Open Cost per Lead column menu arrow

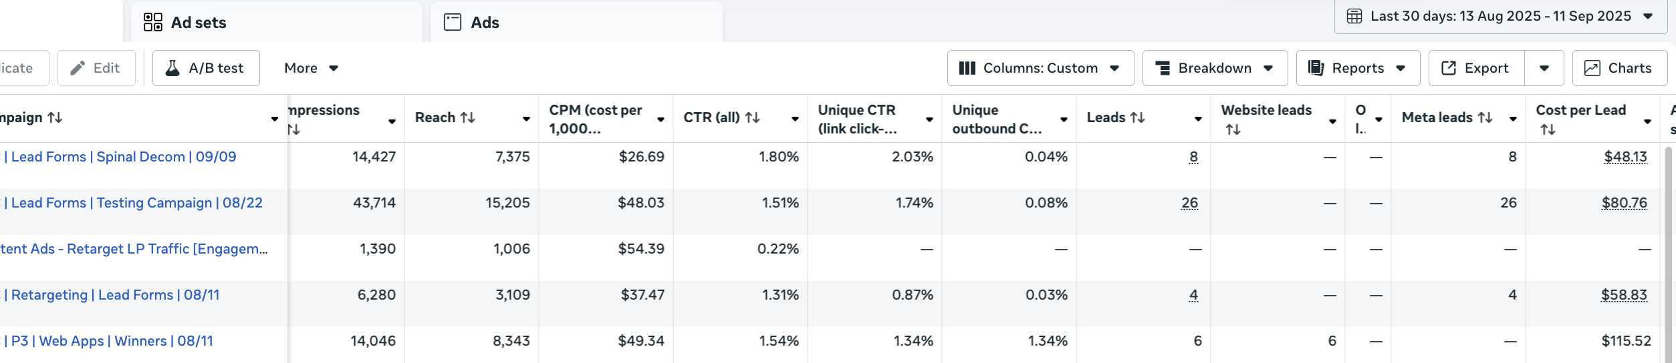pos(1647,121)
